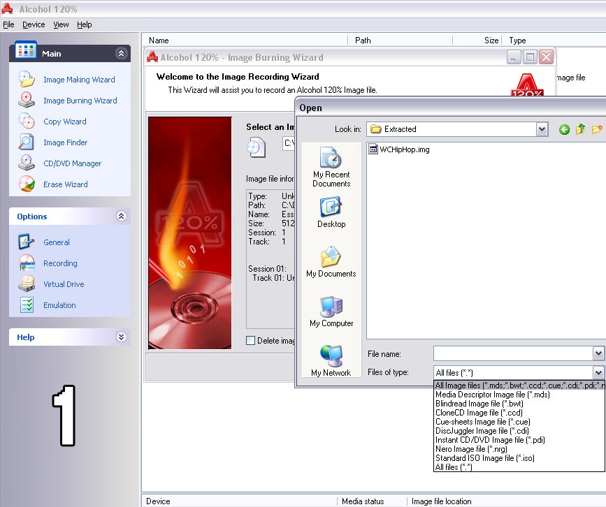Click Virtual Drive link text
This screenshot has width=606, height=507.
(64, 284)
